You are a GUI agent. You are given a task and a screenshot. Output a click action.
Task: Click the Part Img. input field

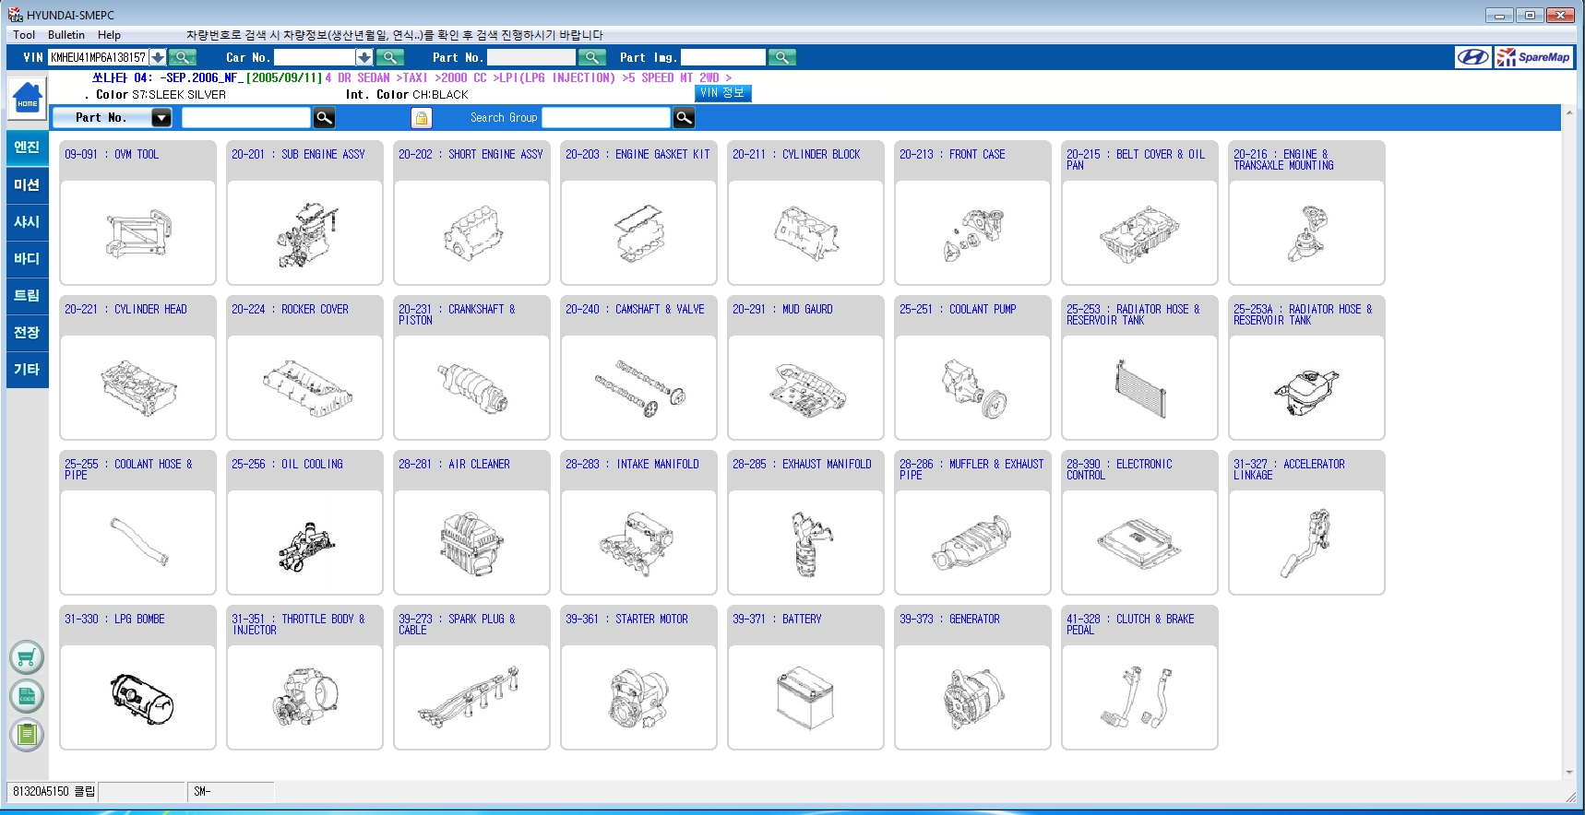point(722,57)
